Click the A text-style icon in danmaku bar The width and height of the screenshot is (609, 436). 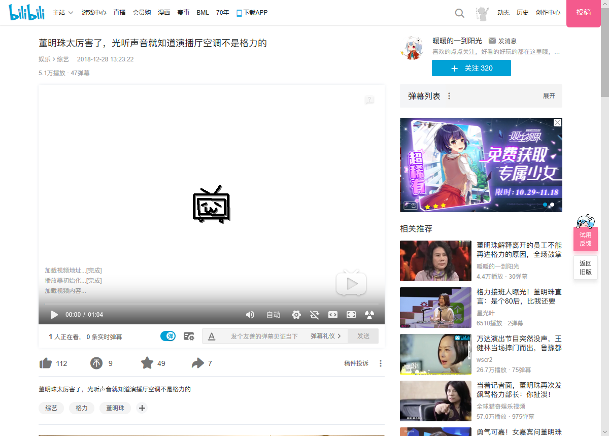tap(213, 336)
